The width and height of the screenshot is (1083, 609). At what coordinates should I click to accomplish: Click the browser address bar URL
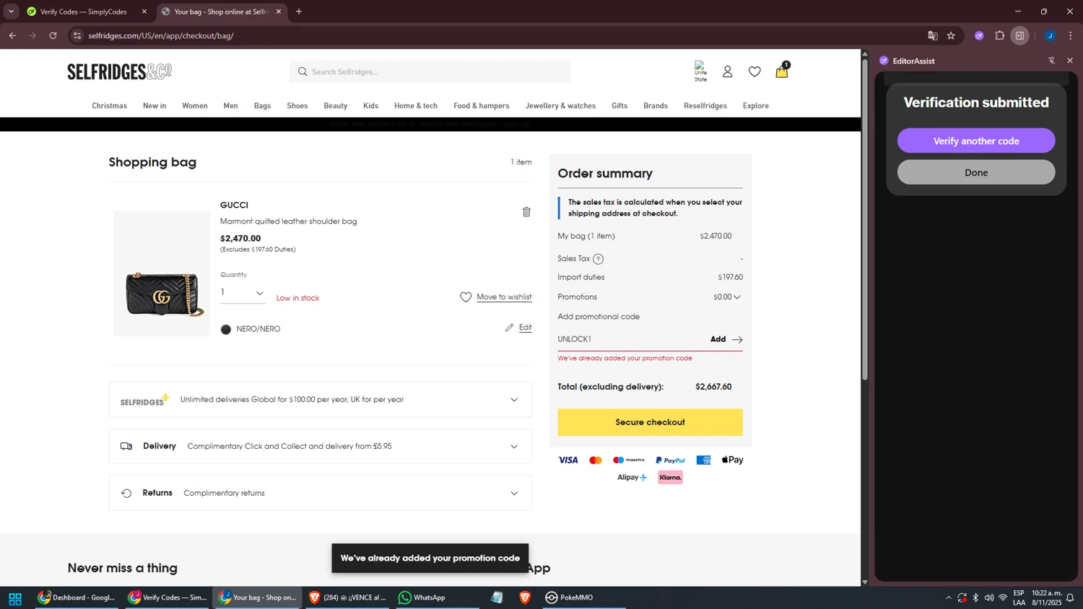coord(161,35)
